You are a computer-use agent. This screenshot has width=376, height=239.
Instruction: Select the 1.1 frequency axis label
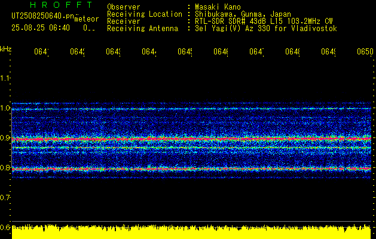(x=5, y=78)
